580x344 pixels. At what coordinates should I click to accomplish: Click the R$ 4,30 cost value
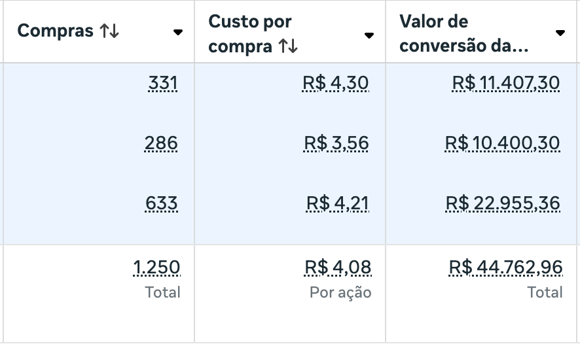[x=336, y=83]
